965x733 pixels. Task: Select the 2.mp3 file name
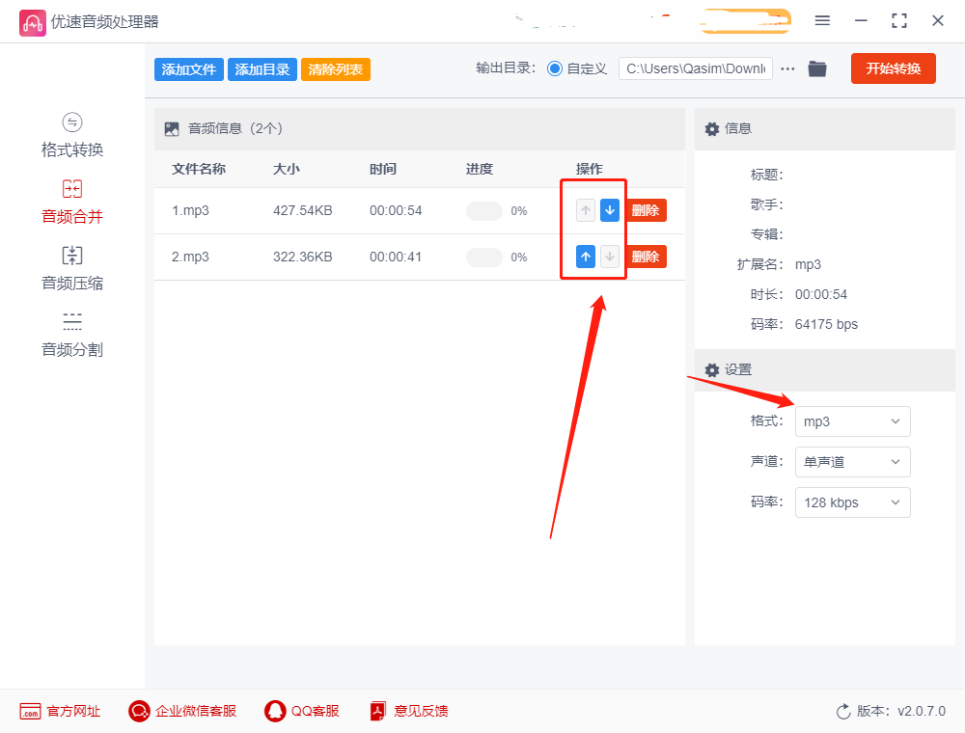(x=190, y=257)
